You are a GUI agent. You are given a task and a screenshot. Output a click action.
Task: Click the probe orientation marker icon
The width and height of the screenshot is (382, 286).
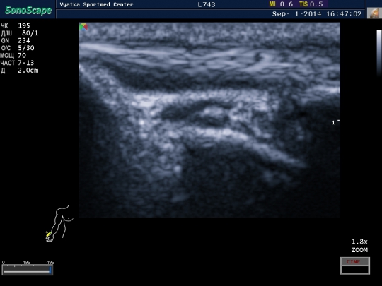click(83, 27)
